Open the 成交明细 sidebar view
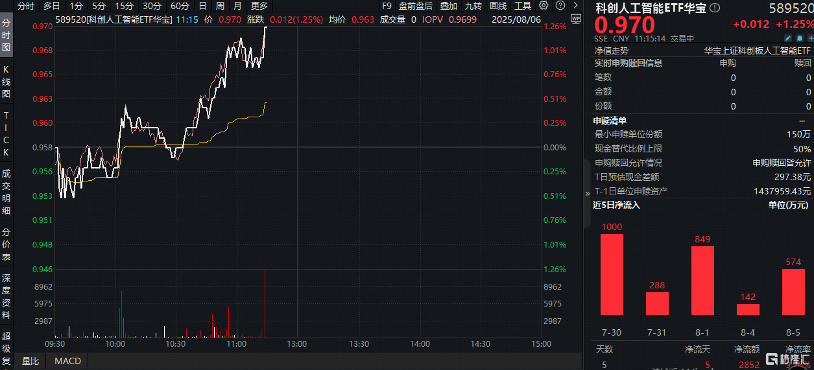The width and height of the screenshot is (814, 370). 6,192
